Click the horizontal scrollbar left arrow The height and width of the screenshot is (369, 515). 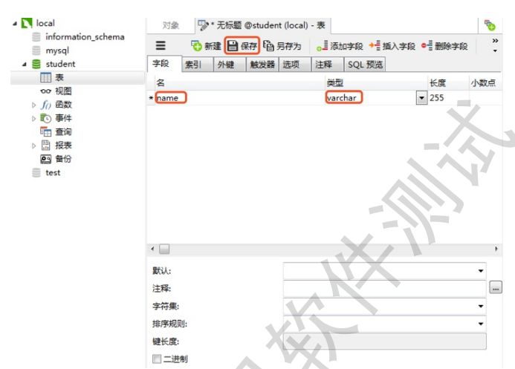point(152,249)
